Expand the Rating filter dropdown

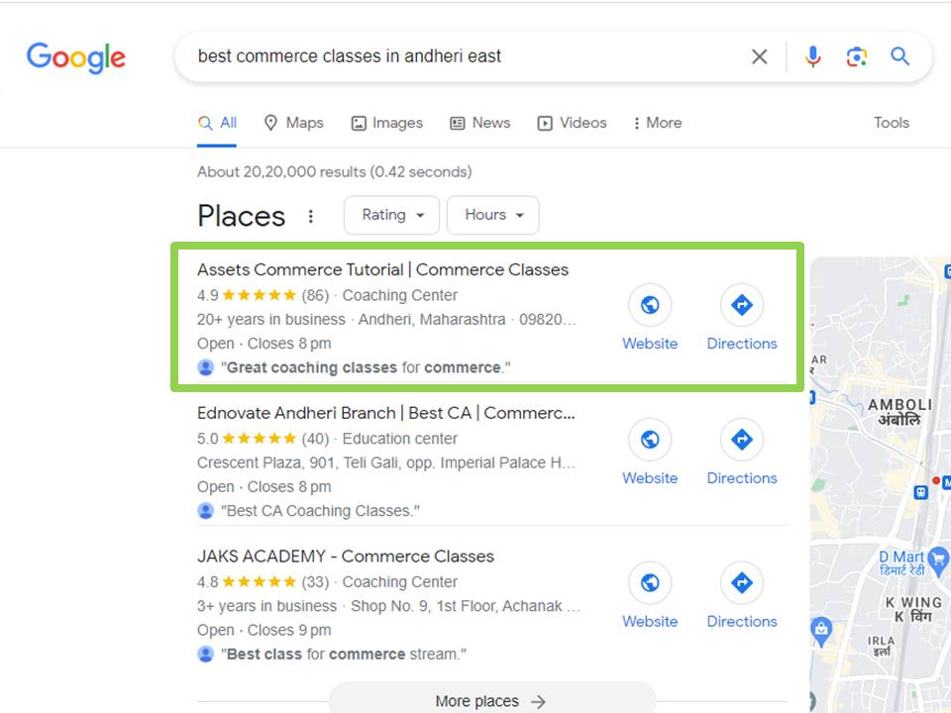[392, 215]
